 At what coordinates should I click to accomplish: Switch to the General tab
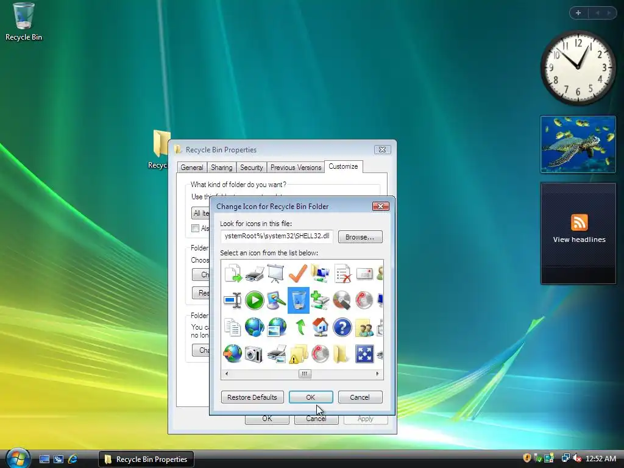pyautogui.click(x=192, y=168)
